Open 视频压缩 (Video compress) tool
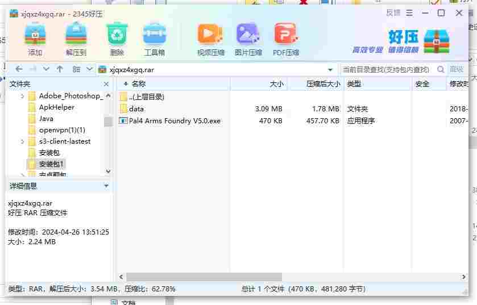The height and width of the screenshot is (305, 477). coord(210,40)
